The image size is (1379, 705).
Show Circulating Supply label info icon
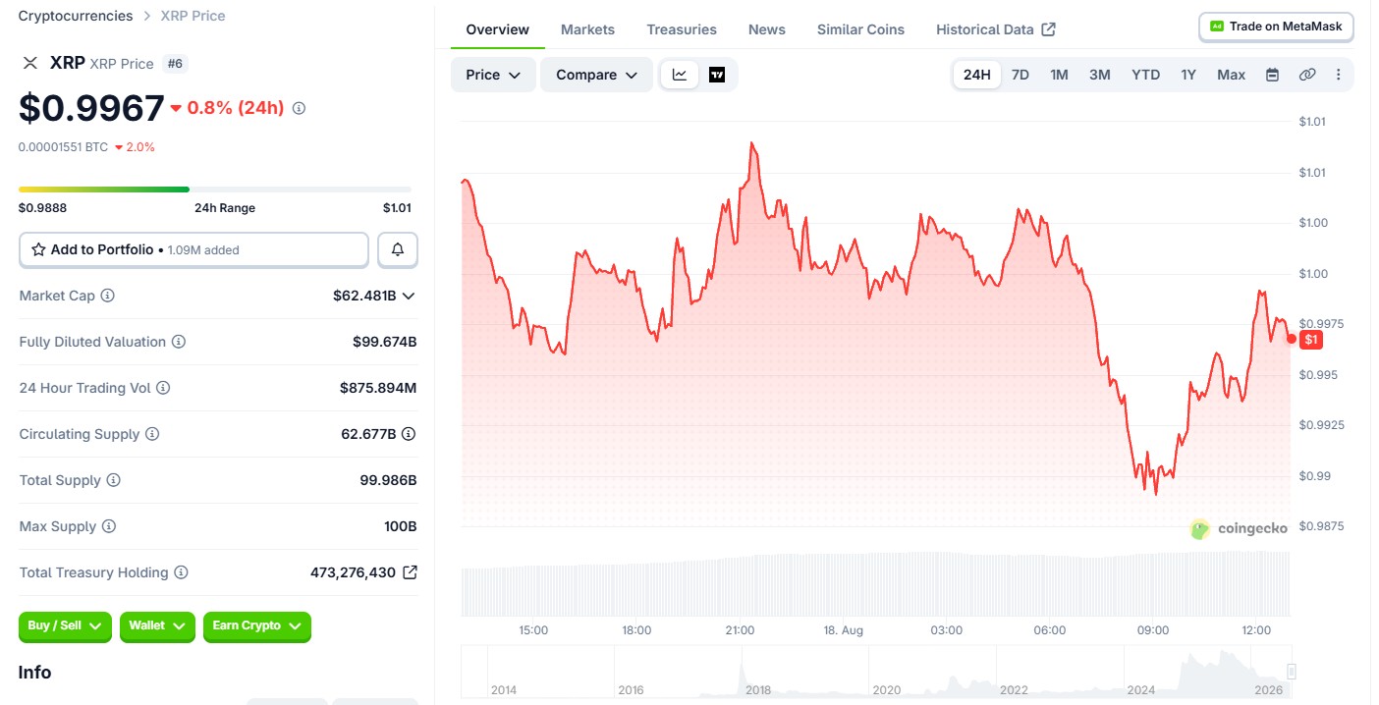tap(152, 434)
